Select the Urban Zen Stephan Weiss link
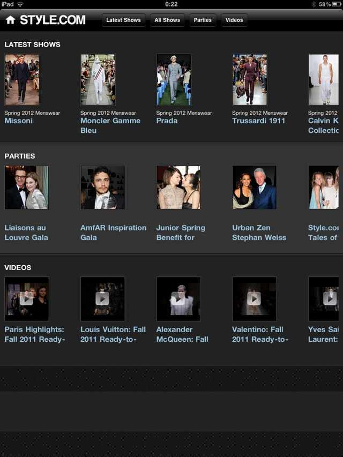The image size is (343, 457). click(x=259, y=233)
